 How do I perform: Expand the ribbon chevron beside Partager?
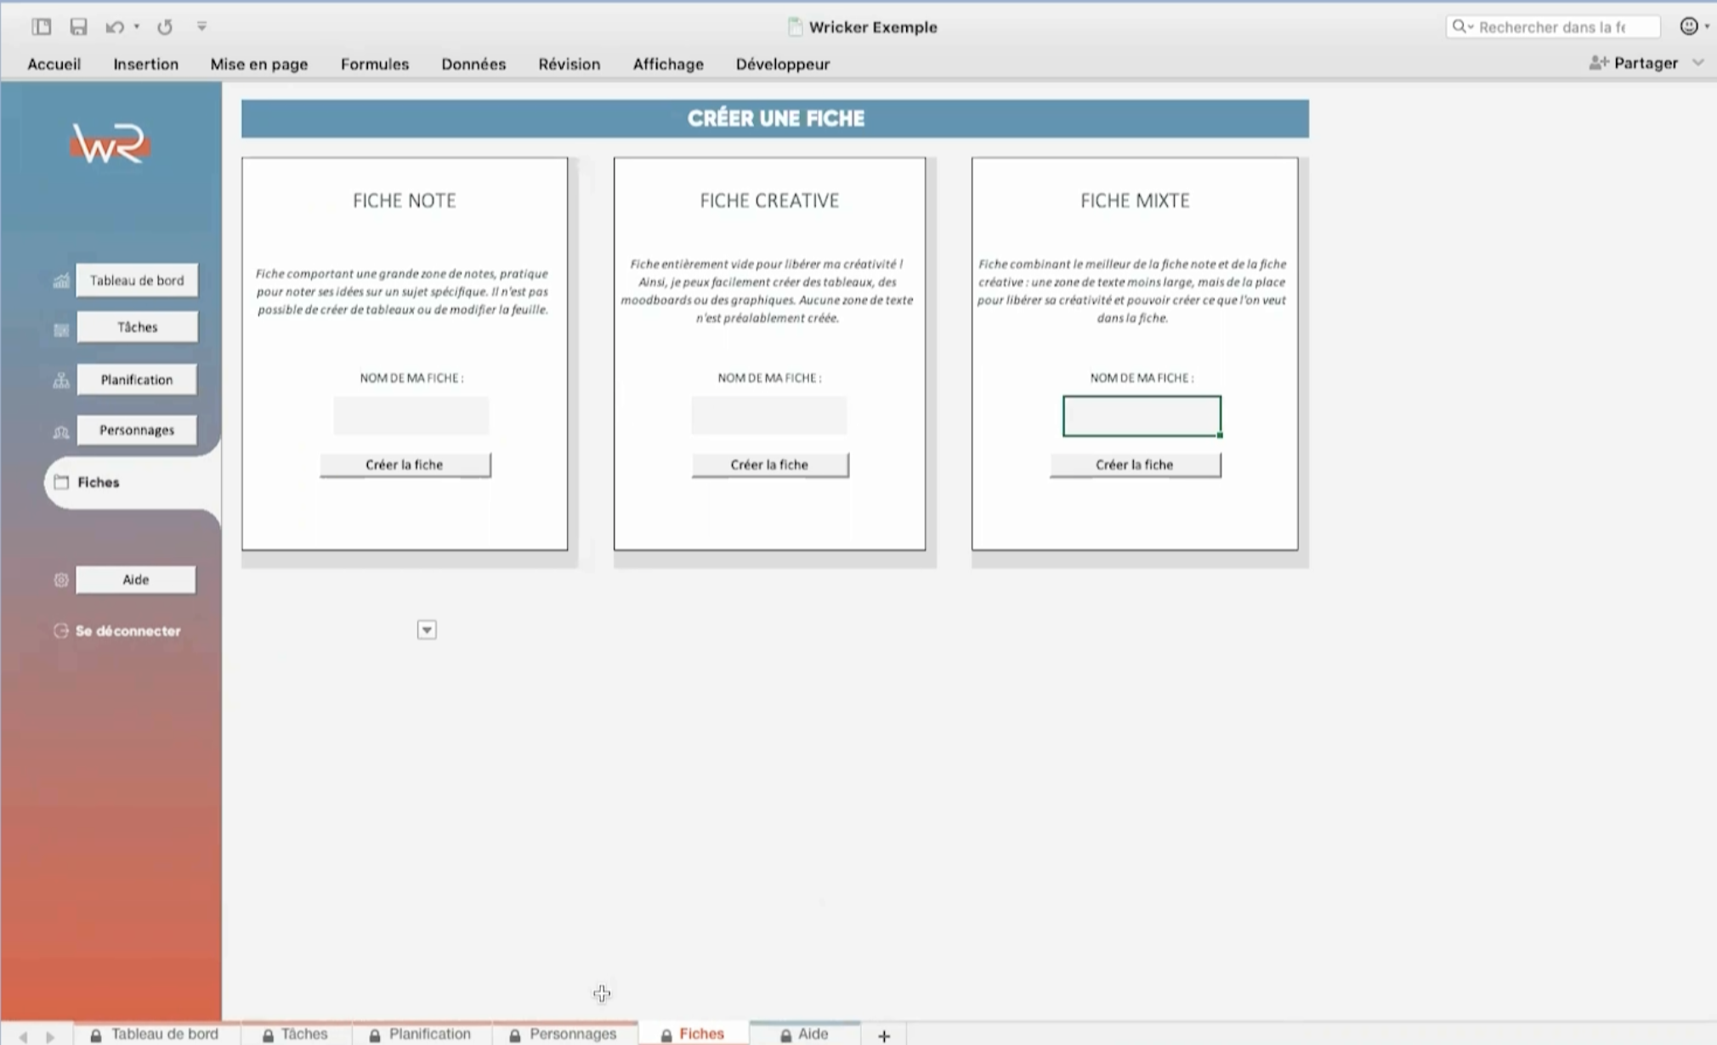click(x=1698, y=63)
